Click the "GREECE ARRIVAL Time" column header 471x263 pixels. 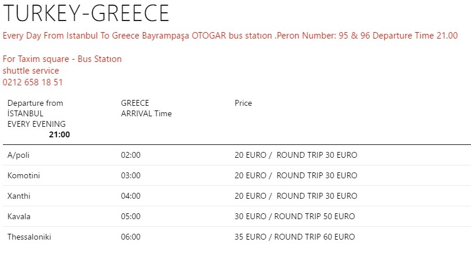tap(146, 108)
